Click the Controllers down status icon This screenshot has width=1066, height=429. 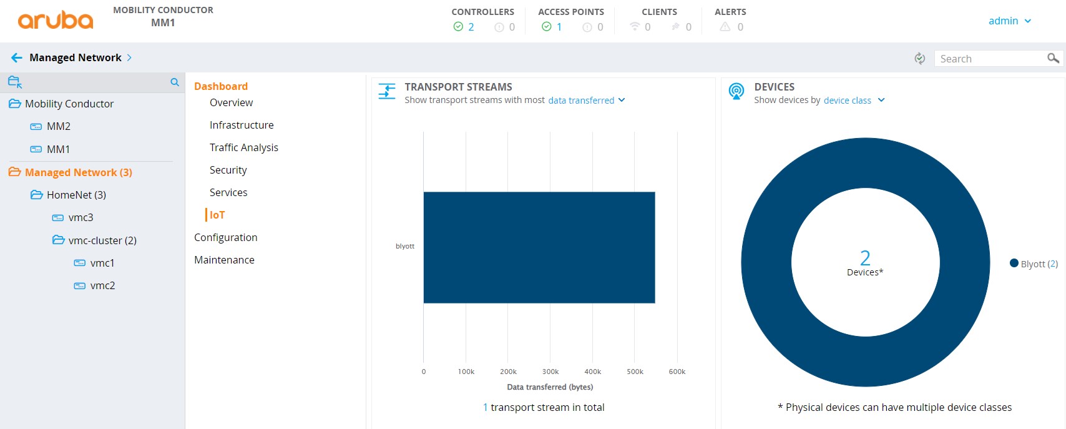(499, 27)
